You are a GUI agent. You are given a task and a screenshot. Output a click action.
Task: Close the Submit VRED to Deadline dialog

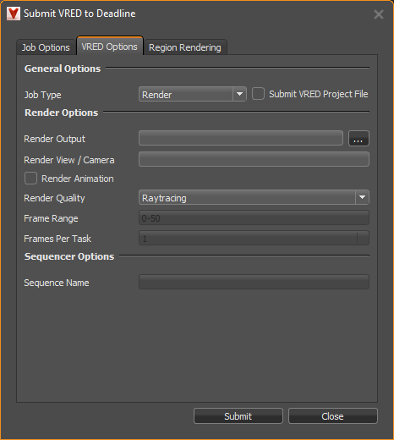pos(379,14)
